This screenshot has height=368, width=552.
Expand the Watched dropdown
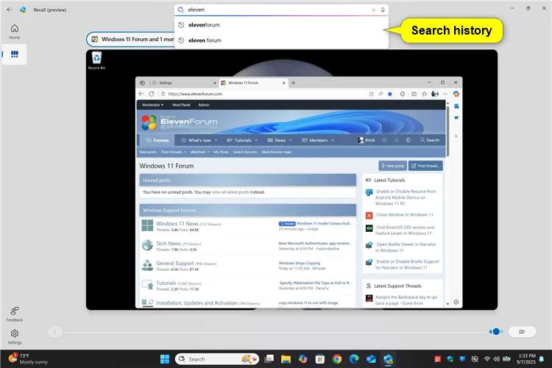click(199, 152)
